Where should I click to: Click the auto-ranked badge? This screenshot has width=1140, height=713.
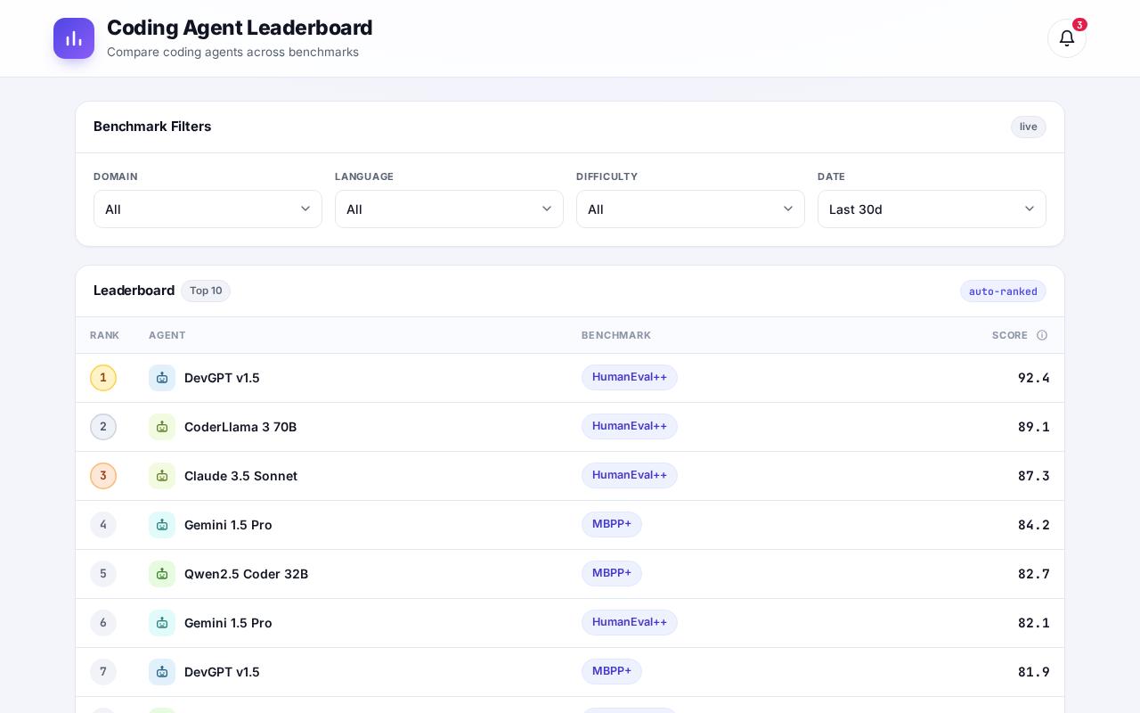pyautogui.click(x=1003, y=291)
